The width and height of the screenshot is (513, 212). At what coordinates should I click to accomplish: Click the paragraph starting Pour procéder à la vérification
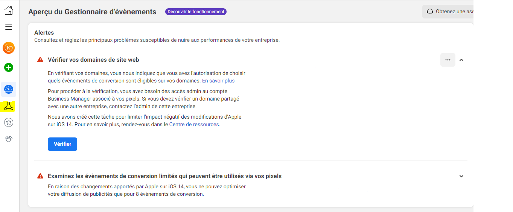click(143, 99)
